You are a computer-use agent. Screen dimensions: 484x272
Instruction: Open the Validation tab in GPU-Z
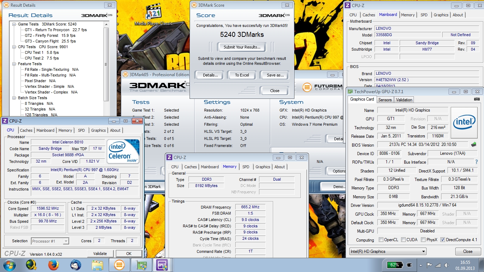[404, 100]
